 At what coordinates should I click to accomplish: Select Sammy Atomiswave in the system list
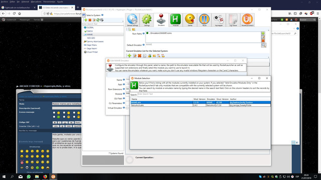click(x=95, y=41)
